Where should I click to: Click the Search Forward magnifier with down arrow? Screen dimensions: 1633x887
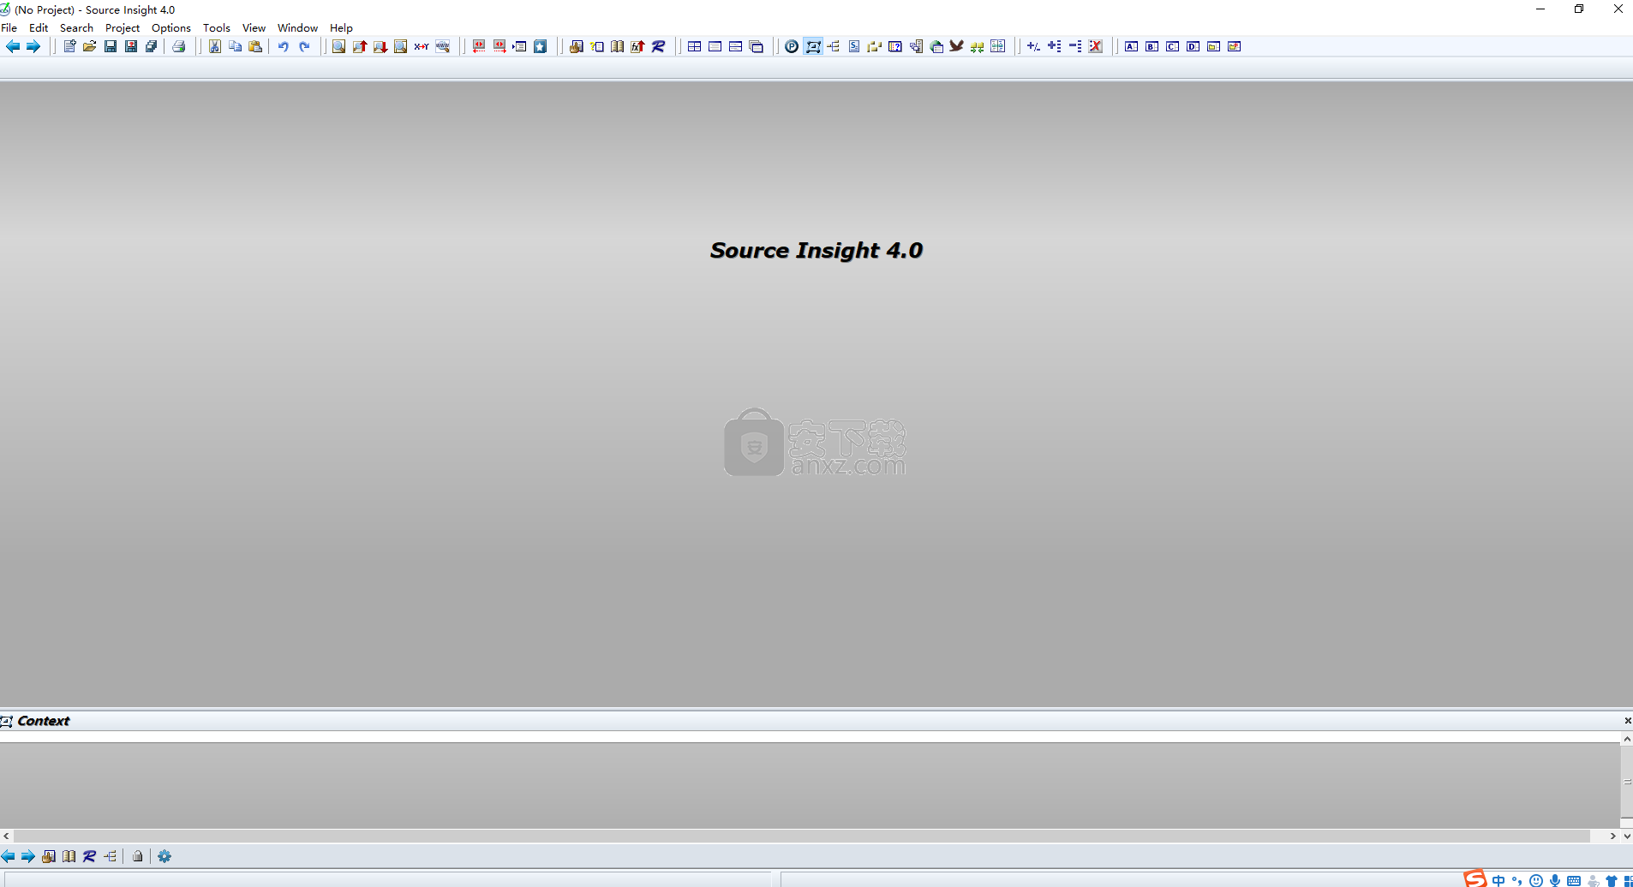point(380,46)
